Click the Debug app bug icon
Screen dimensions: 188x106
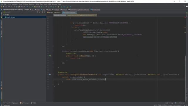[46, 7]
